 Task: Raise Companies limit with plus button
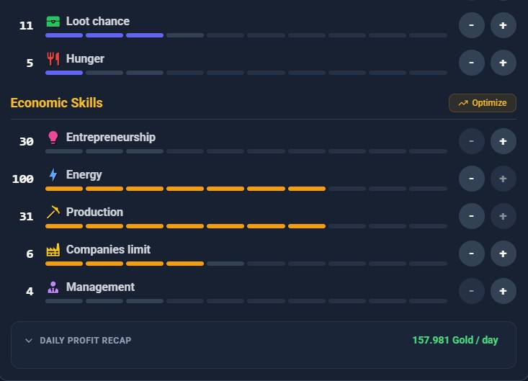(x=503, y=254)
